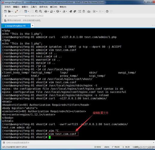Click the New Session toolbar icon
155x150 pixels.
(5, 11)
